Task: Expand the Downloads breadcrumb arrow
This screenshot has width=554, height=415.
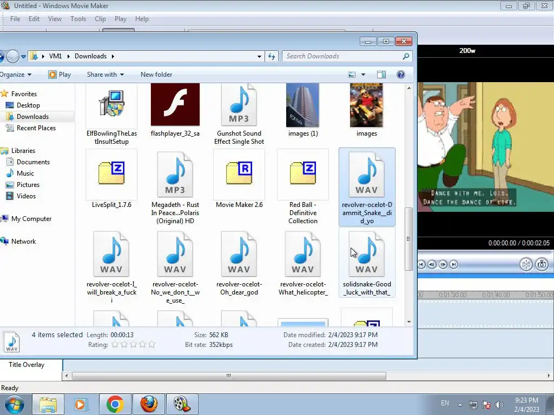Action: [113, 56]
